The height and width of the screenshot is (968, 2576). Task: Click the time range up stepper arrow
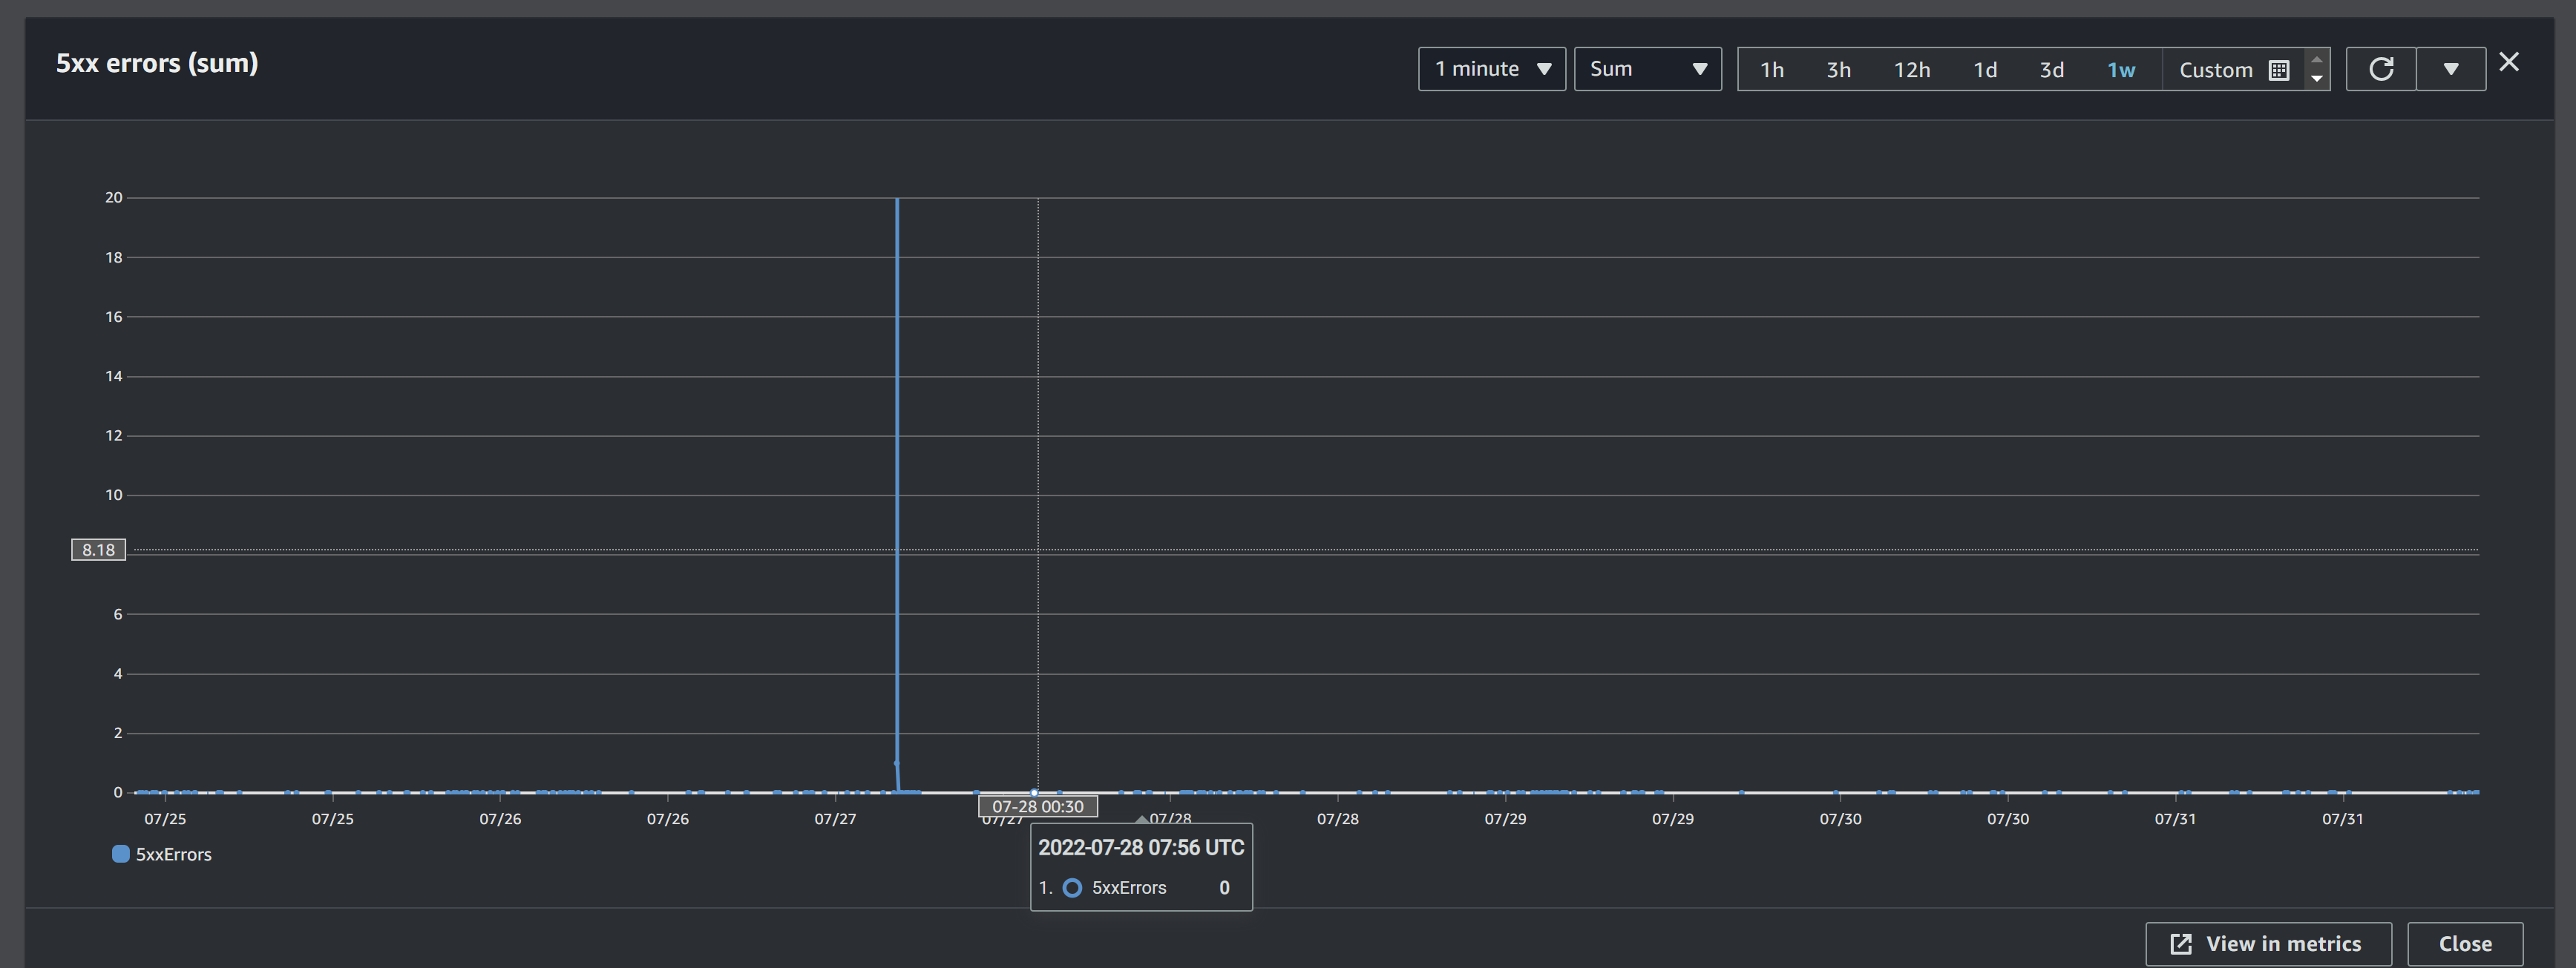[x=2317, y=60]
